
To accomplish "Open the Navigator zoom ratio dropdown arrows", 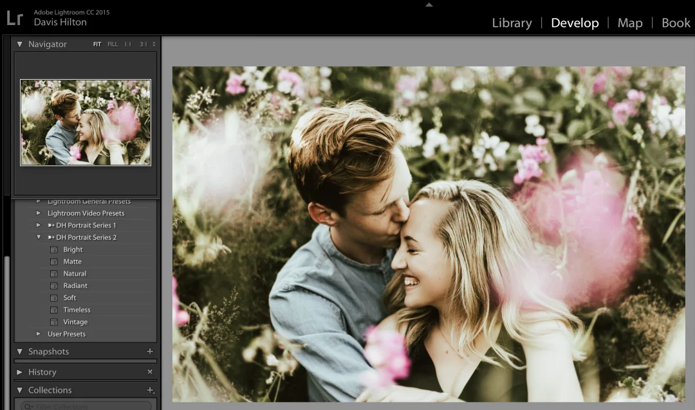I will click(154, 44).
